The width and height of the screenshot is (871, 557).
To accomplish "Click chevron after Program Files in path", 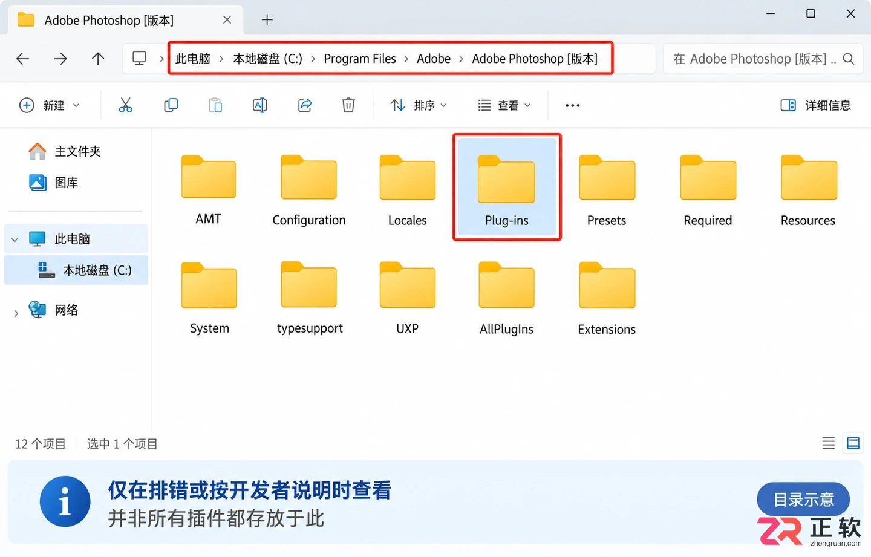I will (406, 59).
